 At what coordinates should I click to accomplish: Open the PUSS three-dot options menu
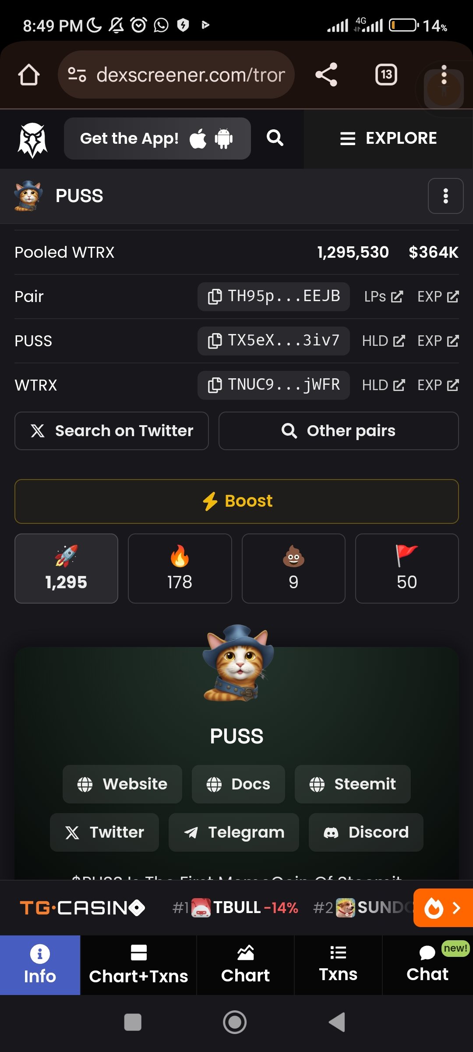coord(446,196)
